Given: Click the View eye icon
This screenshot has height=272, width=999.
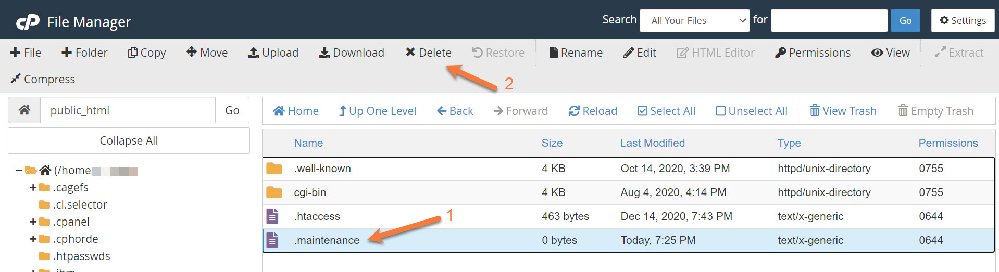Looking at the screenshot, I should 877,53.
